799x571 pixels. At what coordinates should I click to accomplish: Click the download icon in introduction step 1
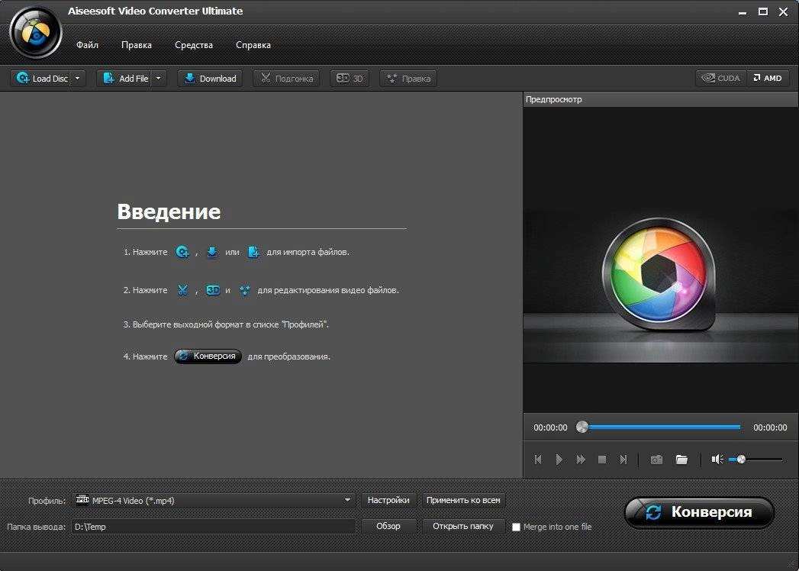(x=212, y=252)
